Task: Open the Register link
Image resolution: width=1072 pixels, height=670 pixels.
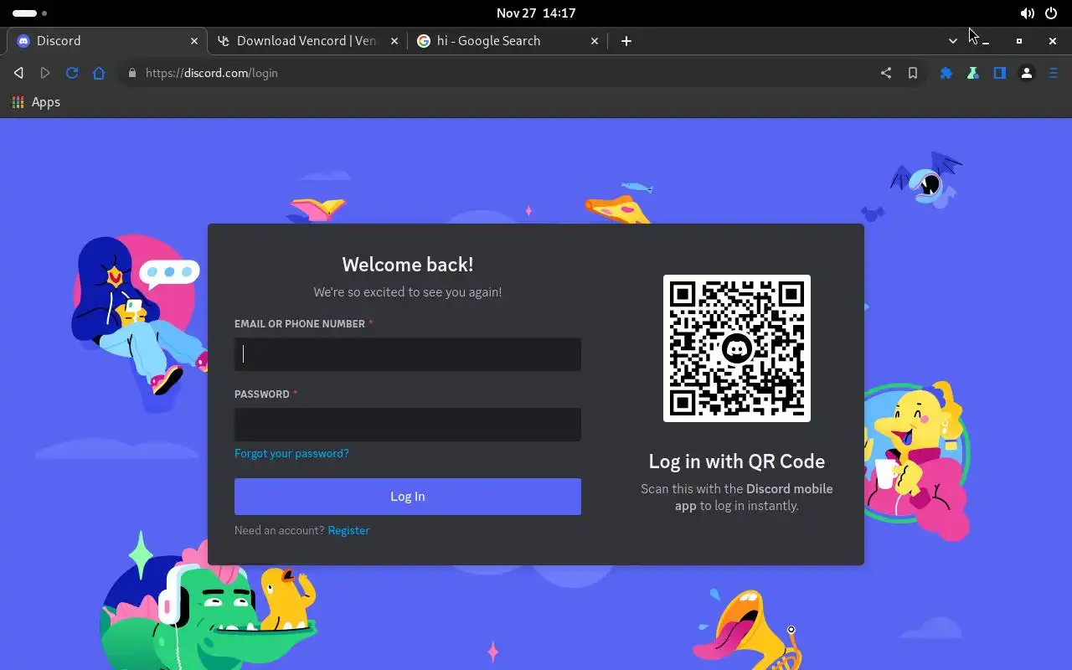Action: 348,530
